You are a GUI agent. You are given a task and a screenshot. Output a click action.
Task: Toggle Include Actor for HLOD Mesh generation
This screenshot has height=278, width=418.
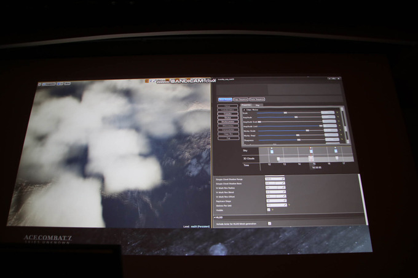[x=269, y=223]
